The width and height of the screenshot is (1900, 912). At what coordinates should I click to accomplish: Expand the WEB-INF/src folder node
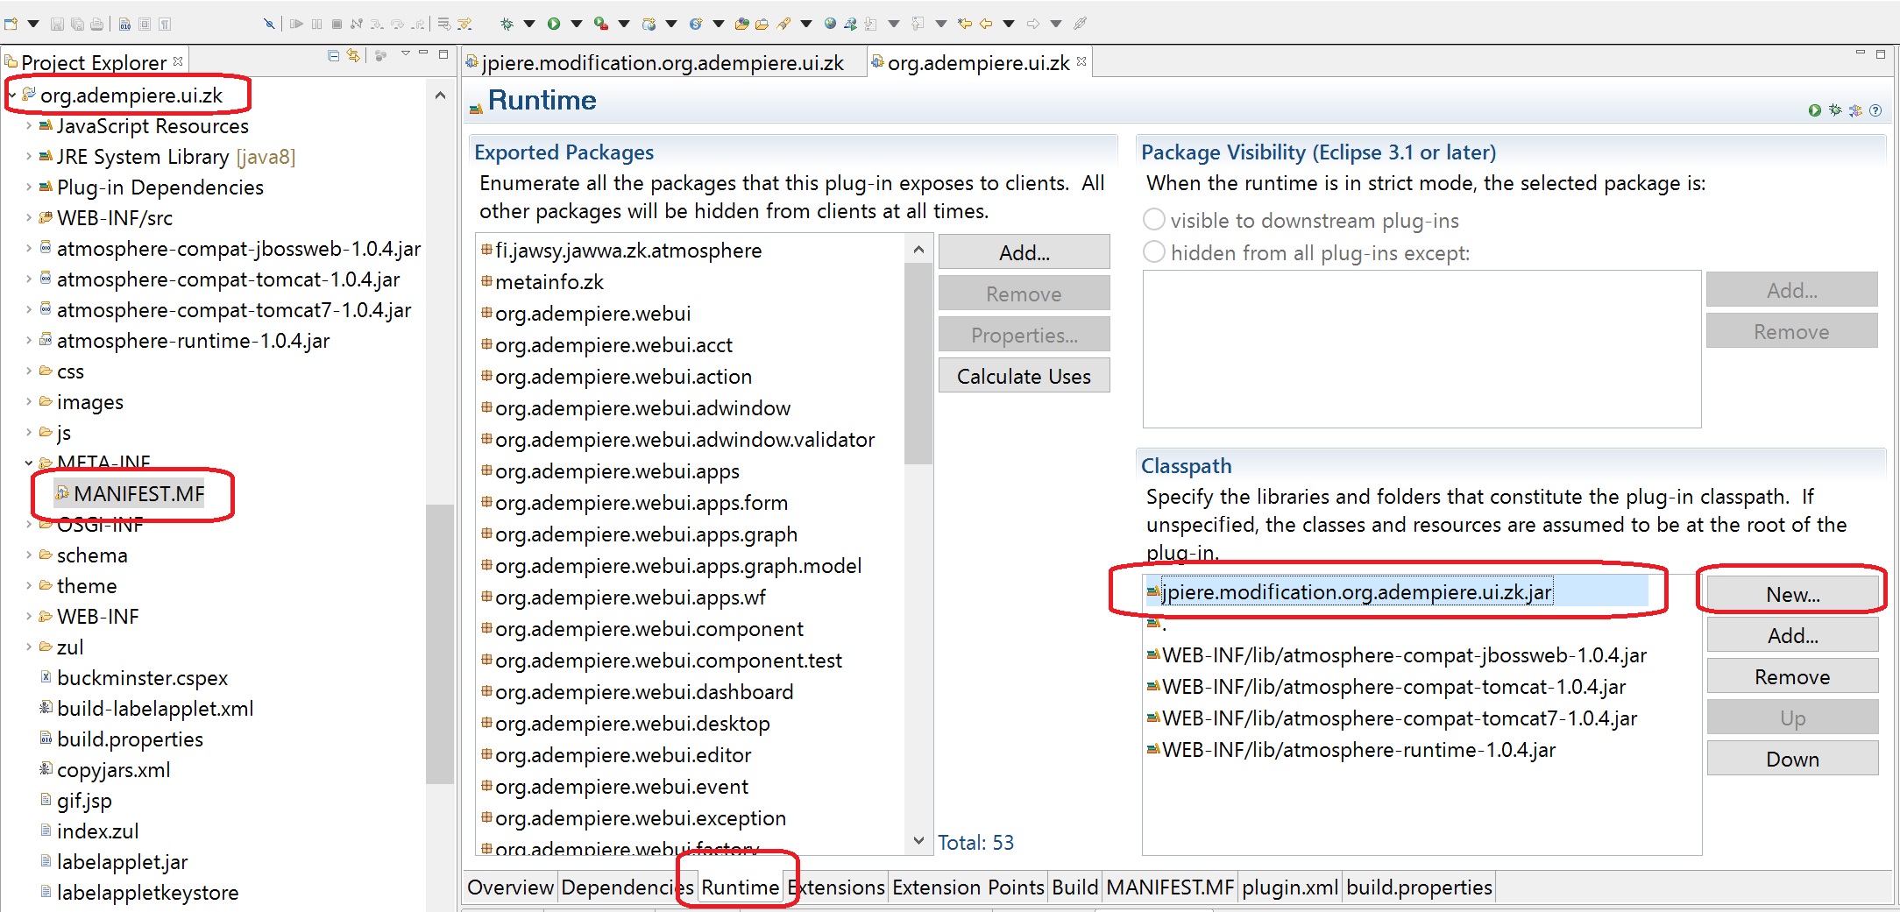pos(29,218)
